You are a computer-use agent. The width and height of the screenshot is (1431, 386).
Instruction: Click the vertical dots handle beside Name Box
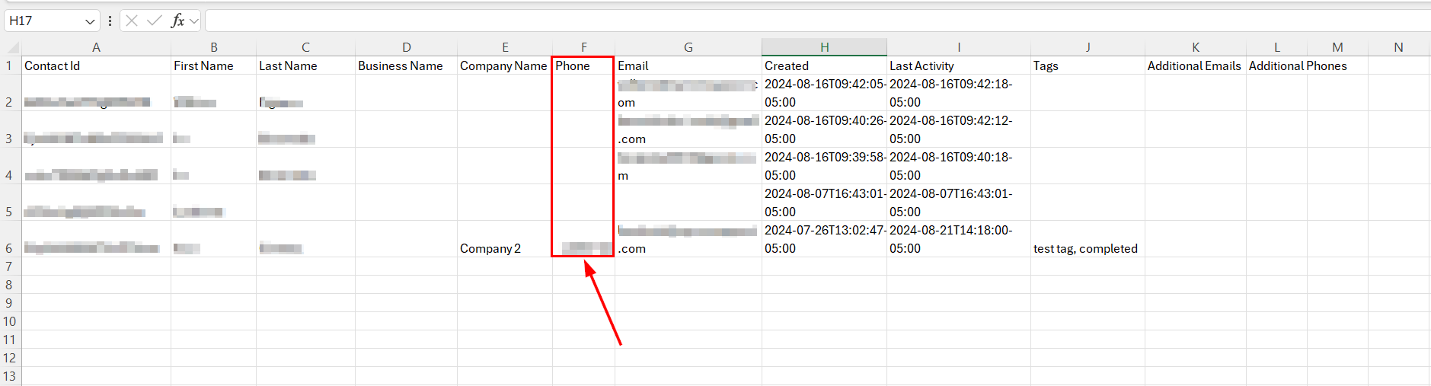(x=110, y=21)
